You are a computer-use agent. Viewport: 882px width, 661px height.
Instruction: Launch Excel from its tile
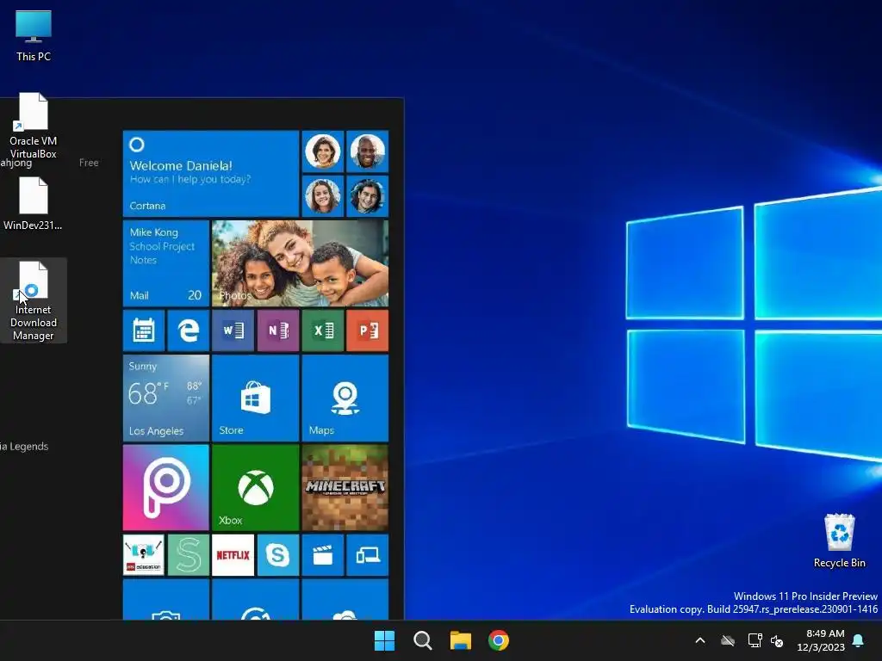[x=323, y=330]
